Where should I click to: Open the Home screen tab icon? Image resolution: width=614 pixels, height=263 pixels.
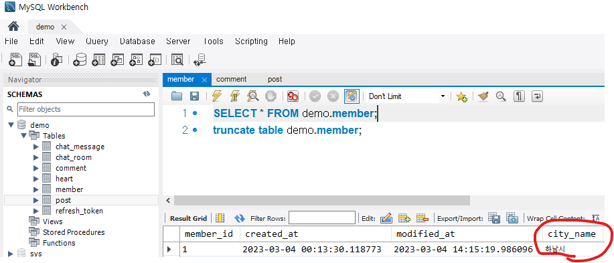tap(13, 26)
